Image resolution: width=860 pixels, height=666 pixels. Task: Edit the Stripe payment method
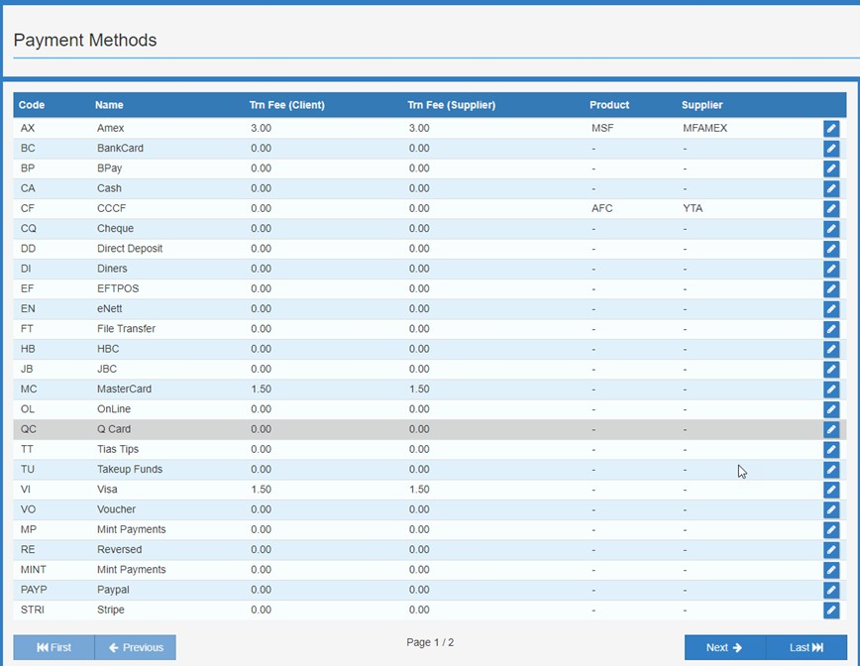click(831, 610)
